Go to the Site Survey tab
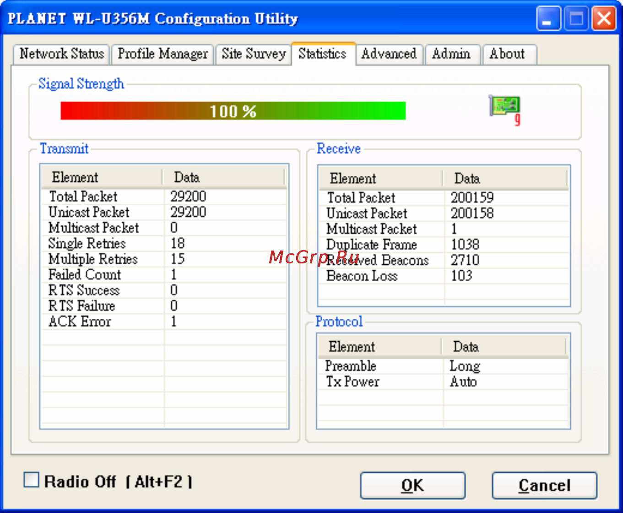 coord(253,54)
